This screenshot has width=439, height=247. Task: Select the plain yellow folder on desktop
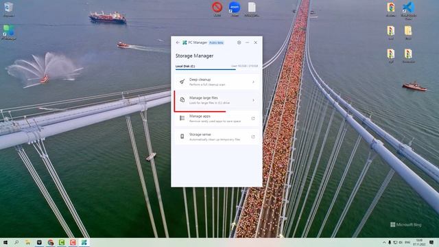(x=408, y=32)
